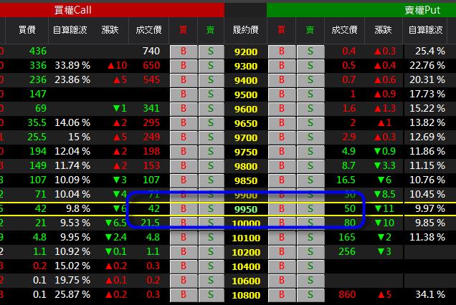The width and height of the screenshot is (456, 305).
Task: Buy the 9700 Put with its B button
Action: tap(282, 137)
